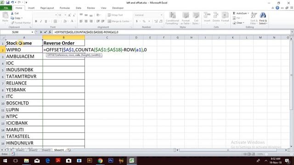The image size is (294, 165).
Task: Switch to the Page Layout tab
Action: pos(47,8)
